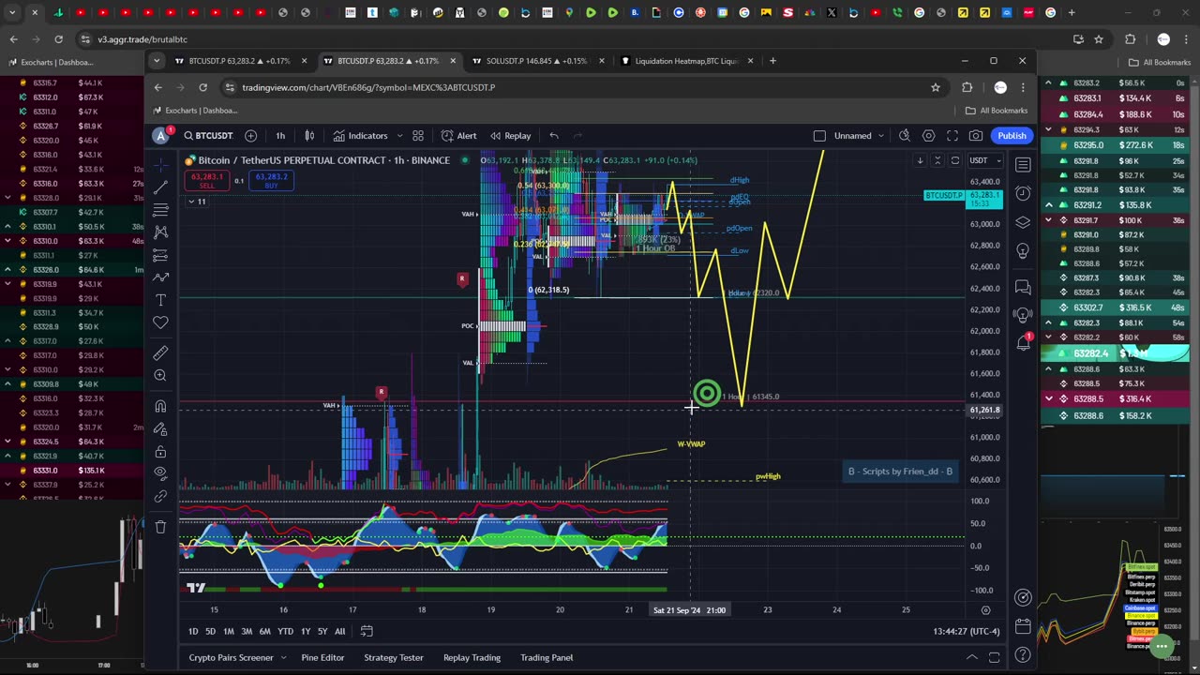Click the add symbol plus icon
Screen dimensions: 1200x675
coord(250,136)
